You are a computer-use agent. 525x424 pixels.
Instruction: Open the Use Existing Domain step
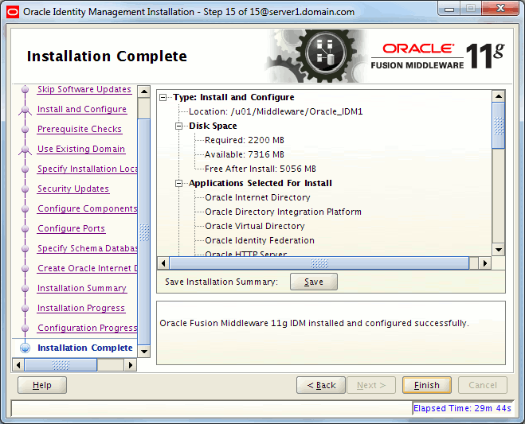tap(81, 149)
